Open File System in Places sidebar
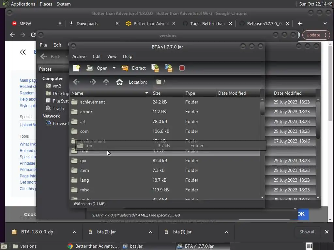Viewport: 334px width, 250px height. click(x=57, y=101)
